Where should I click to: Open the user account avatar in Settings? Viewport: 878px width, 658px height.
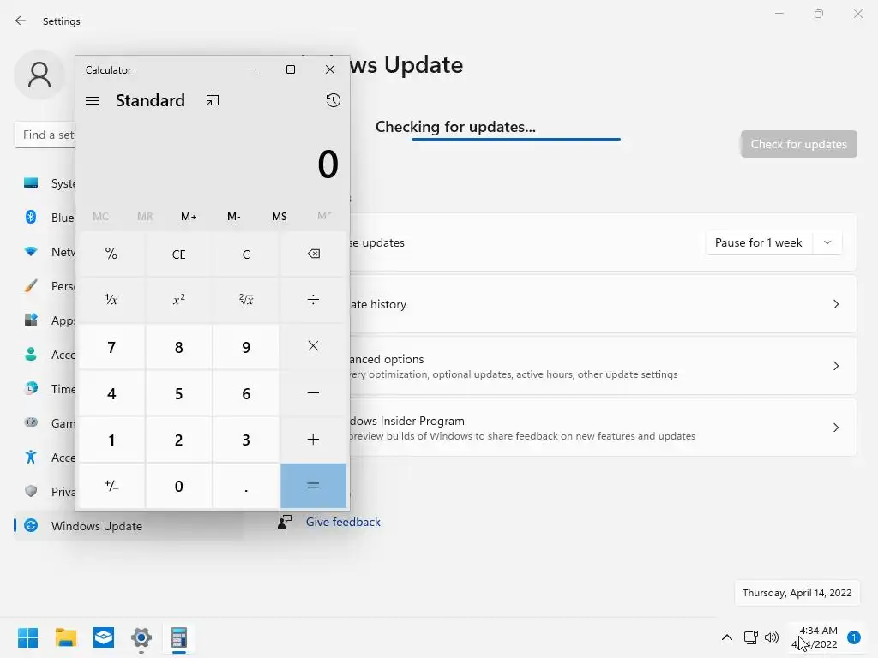click(39, 75)
